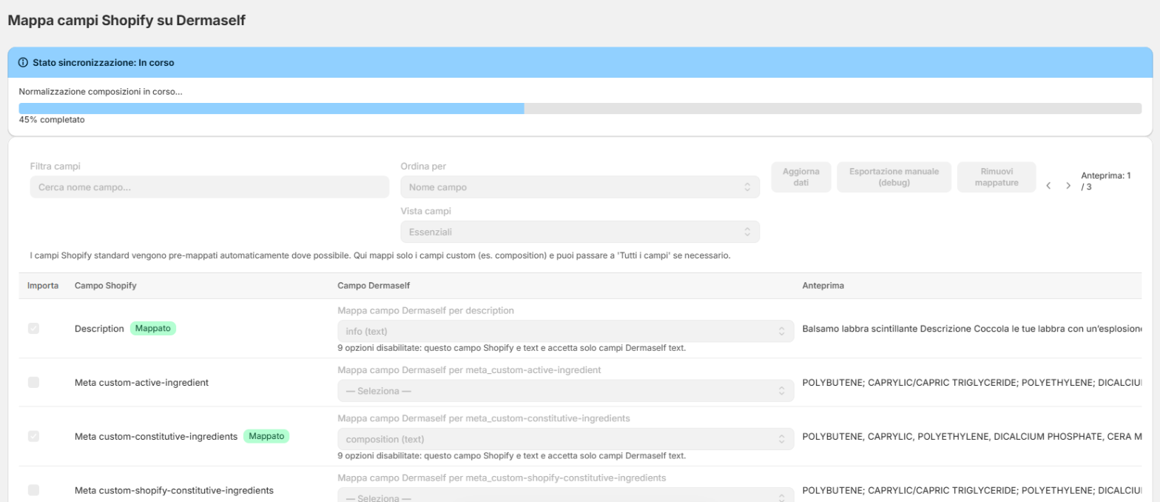Open Seleziona dropdown for meta_custom-active-ingredient
Image resolution: width=1160 pixels, height=502 pixels.
(565, 390)
